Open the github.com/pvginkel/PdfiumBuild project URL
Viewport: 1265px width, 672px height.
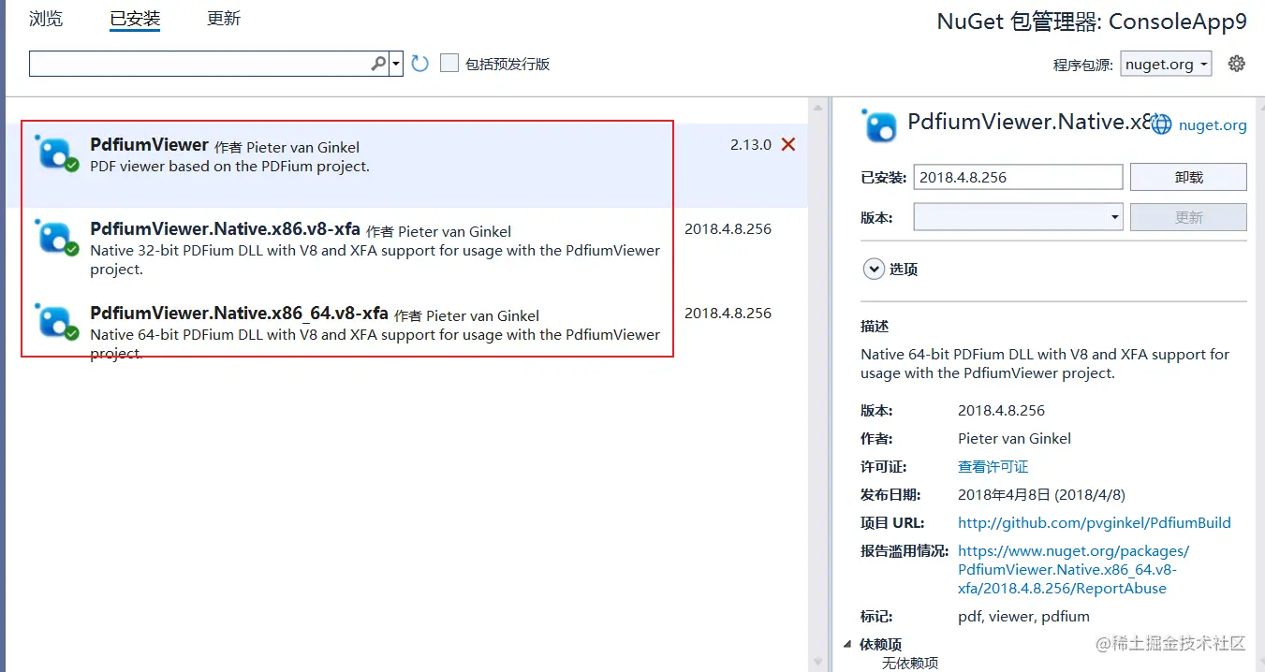(1095, 522)
